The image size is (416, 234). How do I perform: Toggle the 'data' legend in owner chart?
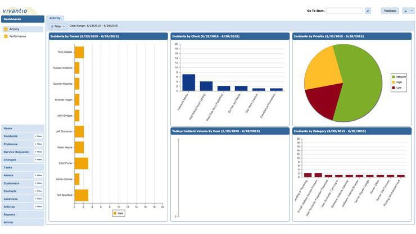pyautogui.click(x=118, y=213)
